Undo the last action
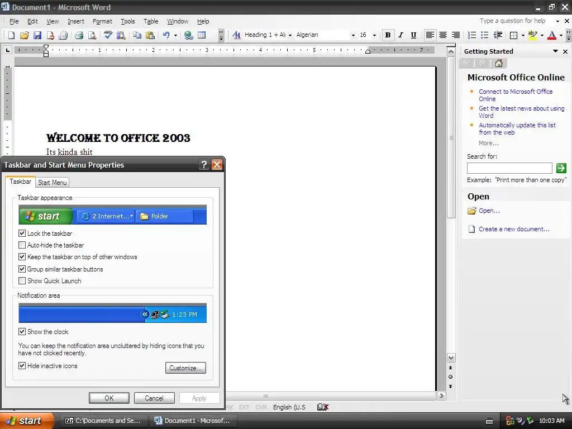 (166, 35)
